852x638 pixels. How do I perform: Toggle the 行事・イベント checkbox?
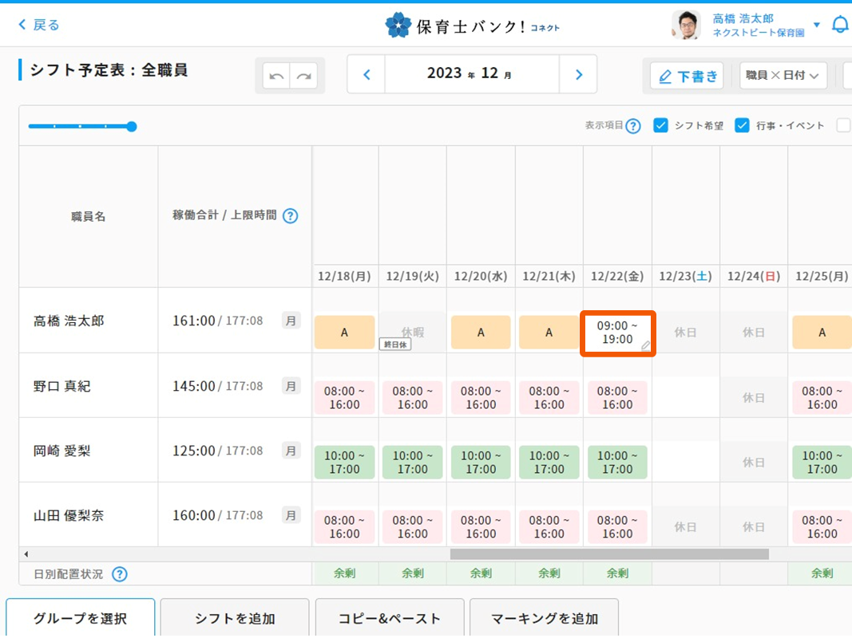(x=742, y=125)
